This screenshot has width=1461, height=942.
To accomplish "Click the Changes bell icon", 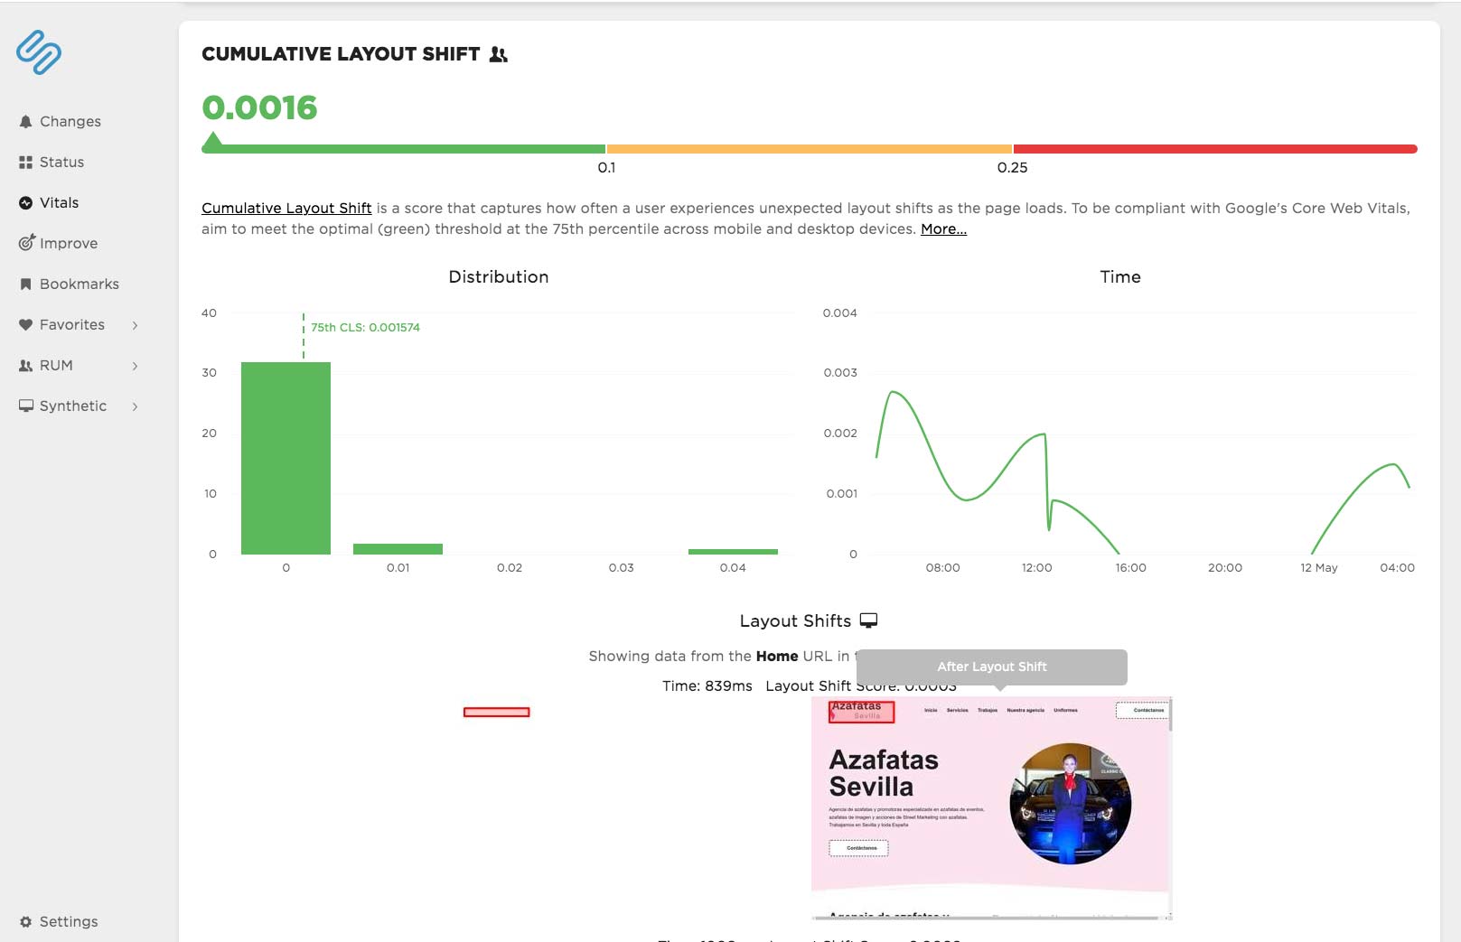I will coord(25,122).
